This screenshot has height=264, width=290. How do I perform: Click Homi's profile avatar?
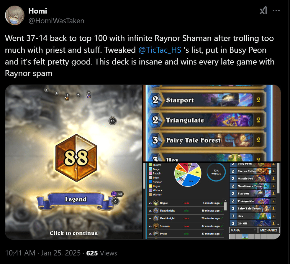15,15
